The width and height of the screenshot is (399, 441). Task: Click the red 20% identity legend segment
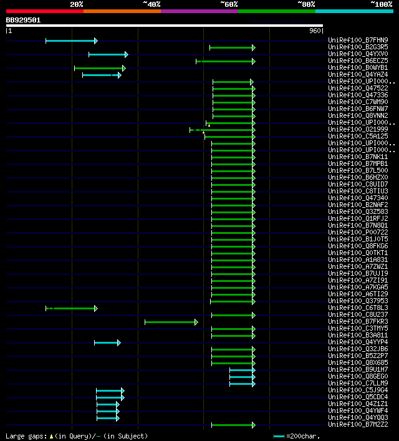pos(45,11)
